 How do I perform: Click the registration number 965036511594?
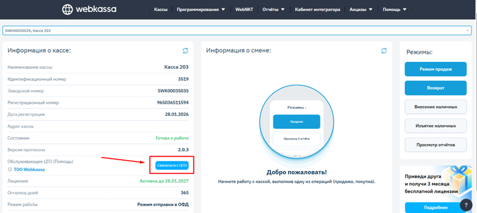point(173,103)
